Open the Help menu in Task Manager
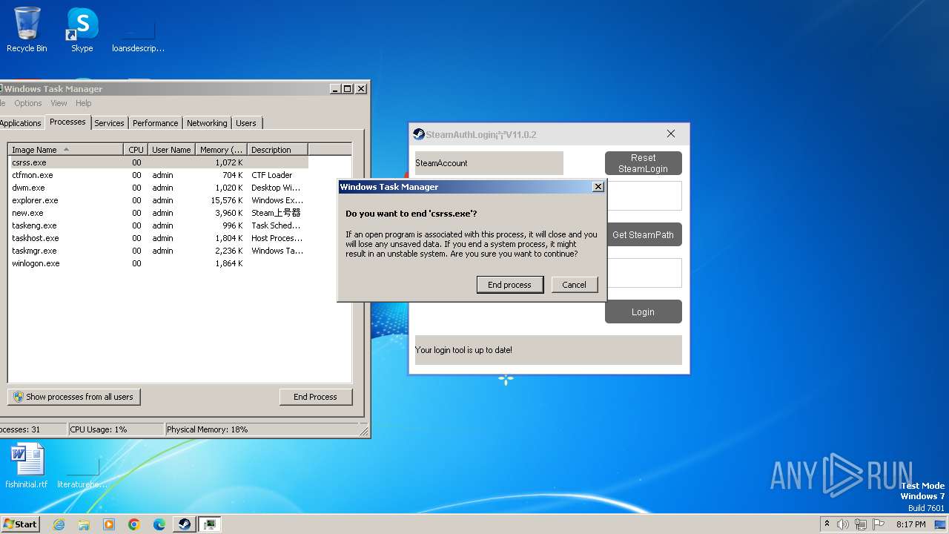The image size is (949, 534). coord(83,103)
